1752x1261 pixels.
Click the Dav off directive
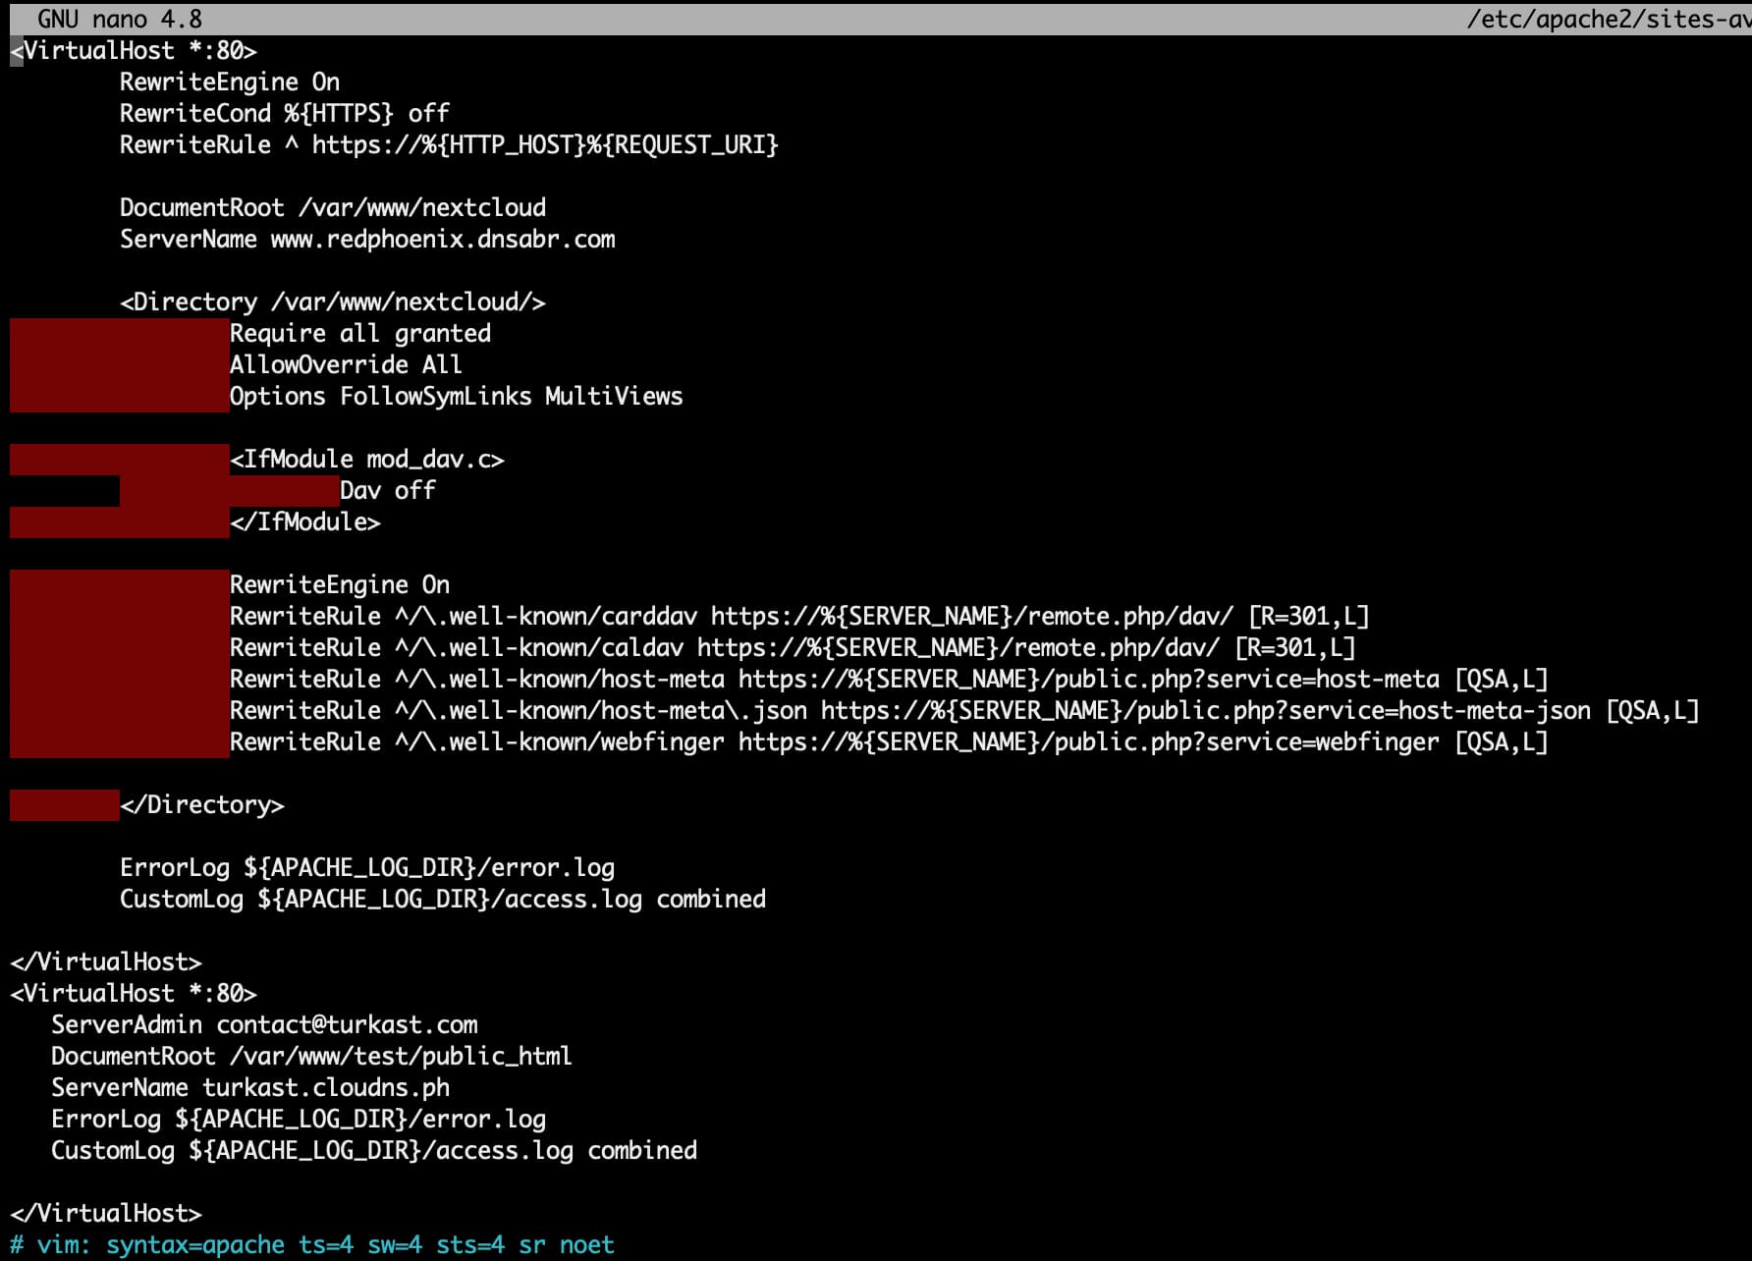(x=388, y=490)
